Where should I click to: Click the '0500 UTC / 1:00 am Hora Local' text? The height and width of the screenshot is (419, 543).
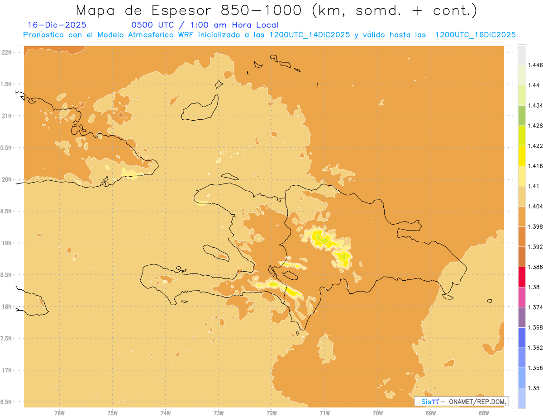(205, 25)
